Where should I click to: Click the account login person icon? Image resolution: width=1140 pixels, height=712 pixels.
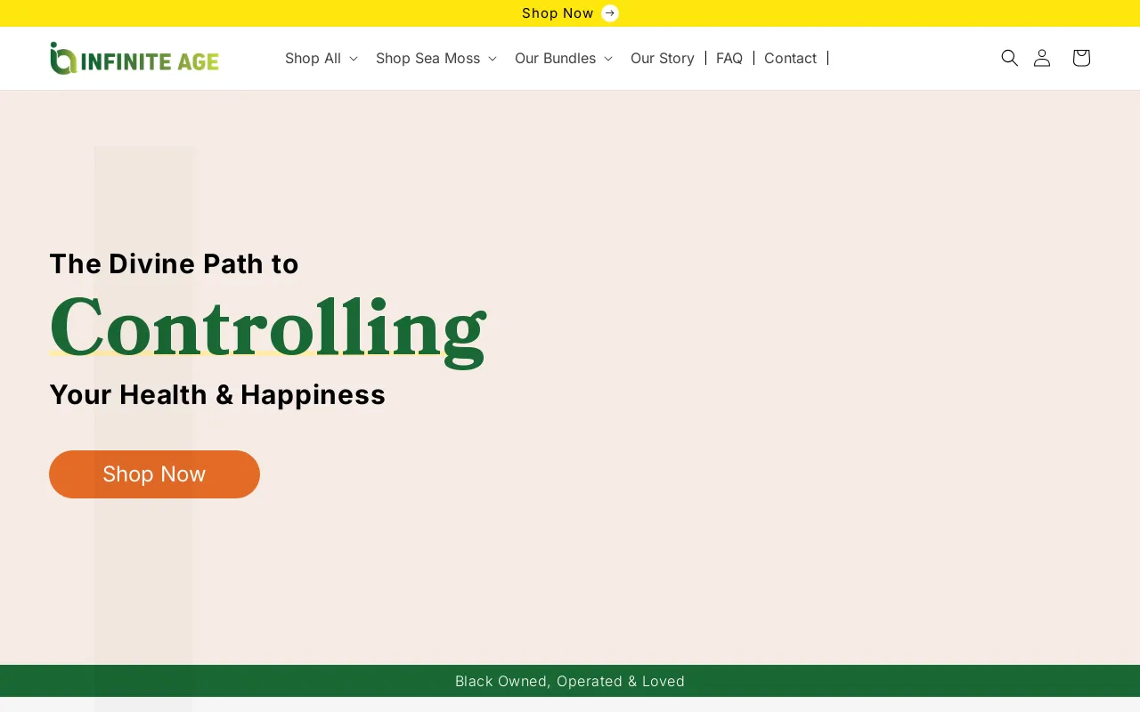tap(1042, 58)
